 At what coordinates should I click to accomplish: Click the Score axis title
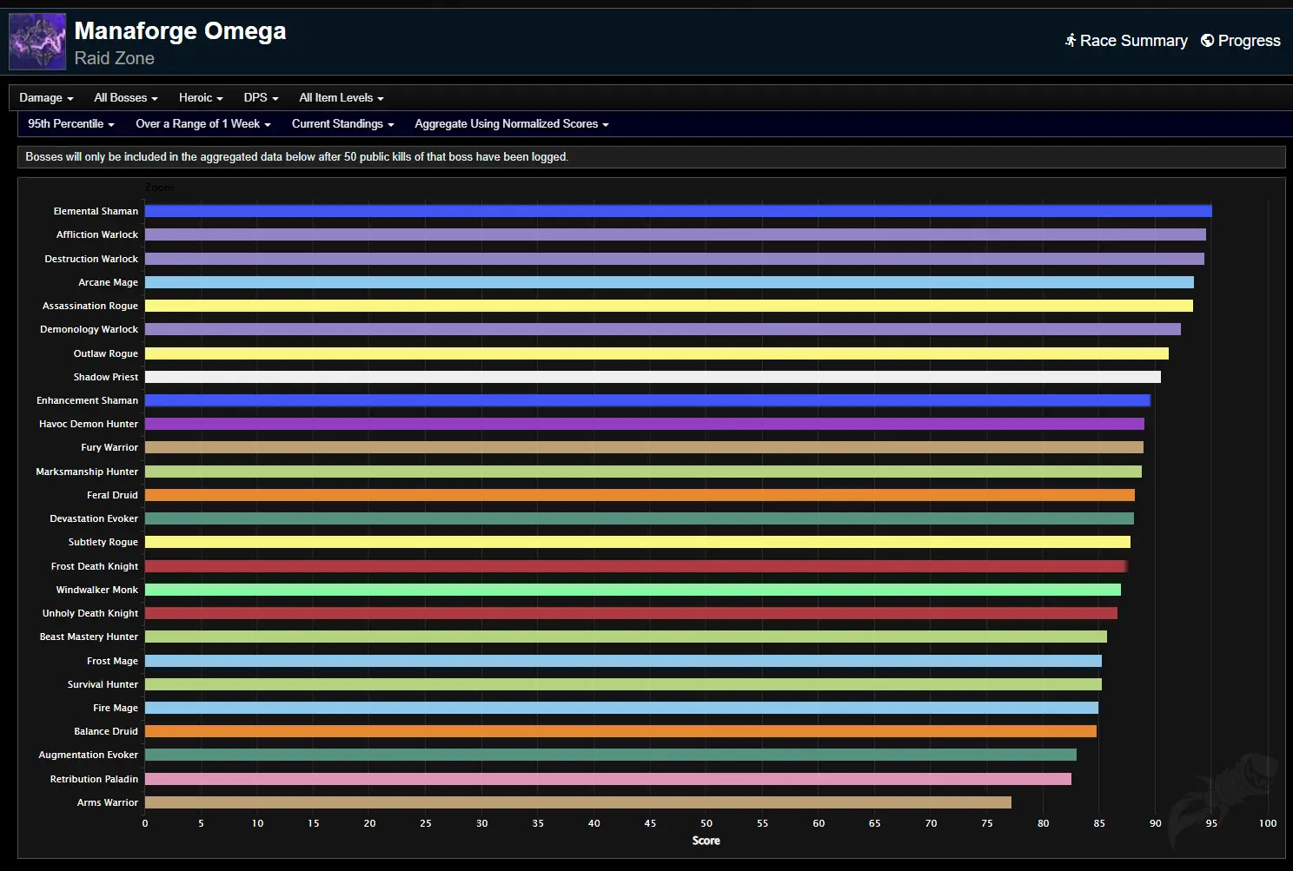click(706, 841)
